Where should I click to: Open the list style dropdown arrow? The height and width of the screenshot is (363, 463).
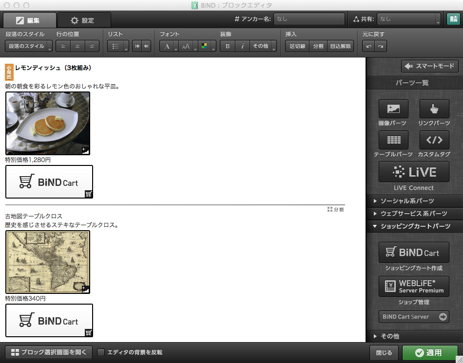(x=126, y=47)
